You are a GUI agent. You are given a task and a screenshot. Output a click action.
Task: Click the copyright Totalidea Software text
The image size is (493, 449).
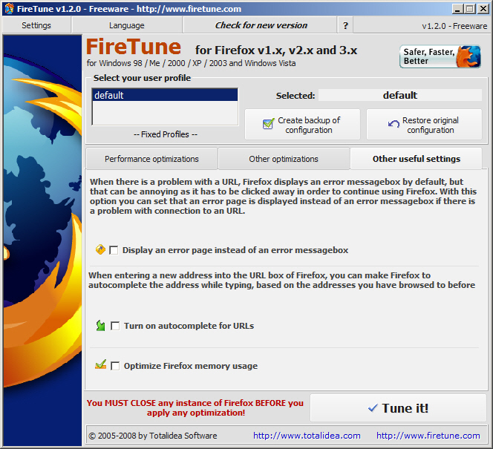[x=153, y=436]
